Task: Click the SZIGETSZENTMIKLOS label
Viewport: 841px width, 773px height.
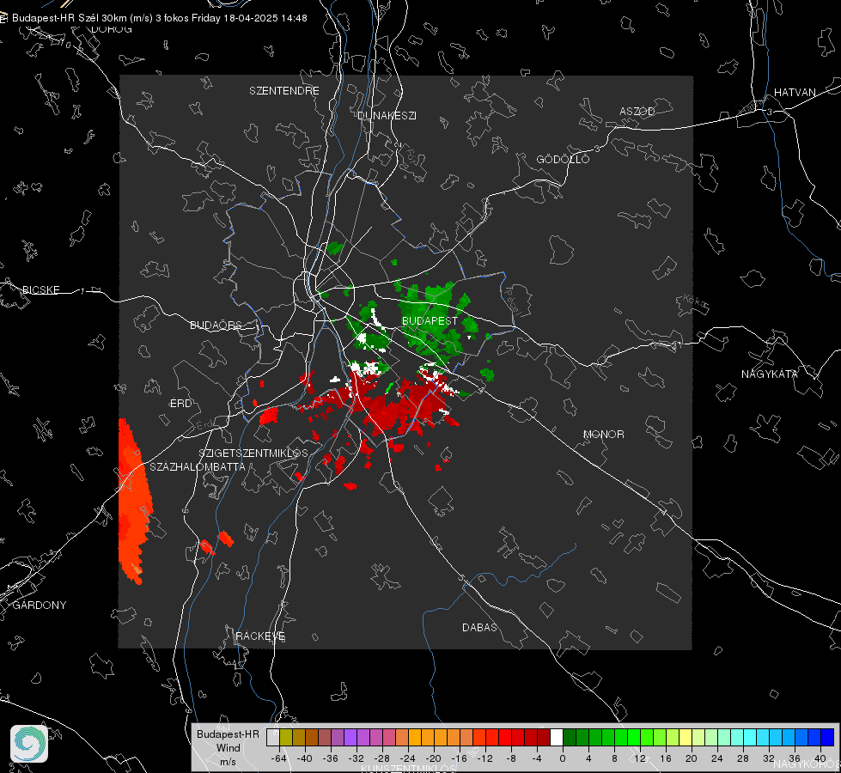Action: [253, 453]
